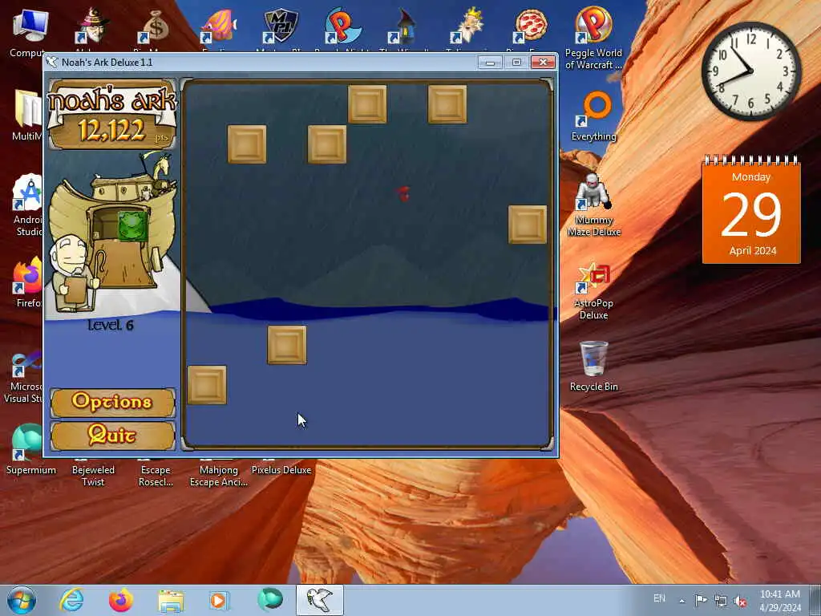Launch the Microsoft Visual Studio shortcut
Image resolution: width=821 pixels, height=616 pixels.
point(24,377)
